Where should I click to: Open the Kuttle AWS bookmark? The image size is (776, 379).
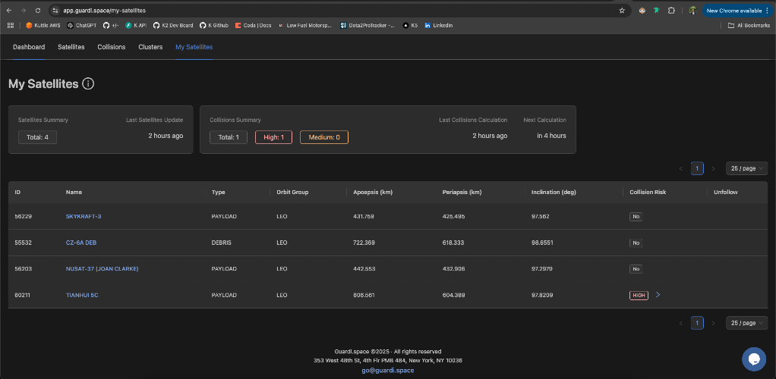click(43, 25)
